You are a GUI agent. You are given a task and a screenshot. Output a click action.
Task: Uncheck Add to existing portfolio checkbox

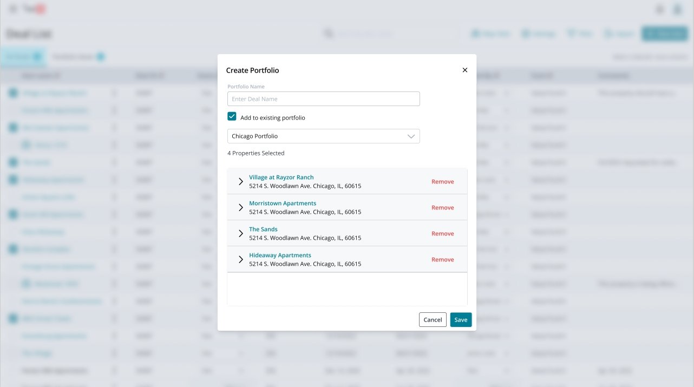point(232,116)
